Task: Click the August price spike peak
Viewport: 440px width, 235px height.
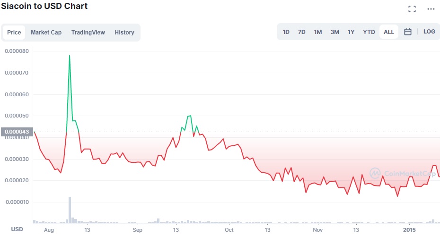Action: 70,56
